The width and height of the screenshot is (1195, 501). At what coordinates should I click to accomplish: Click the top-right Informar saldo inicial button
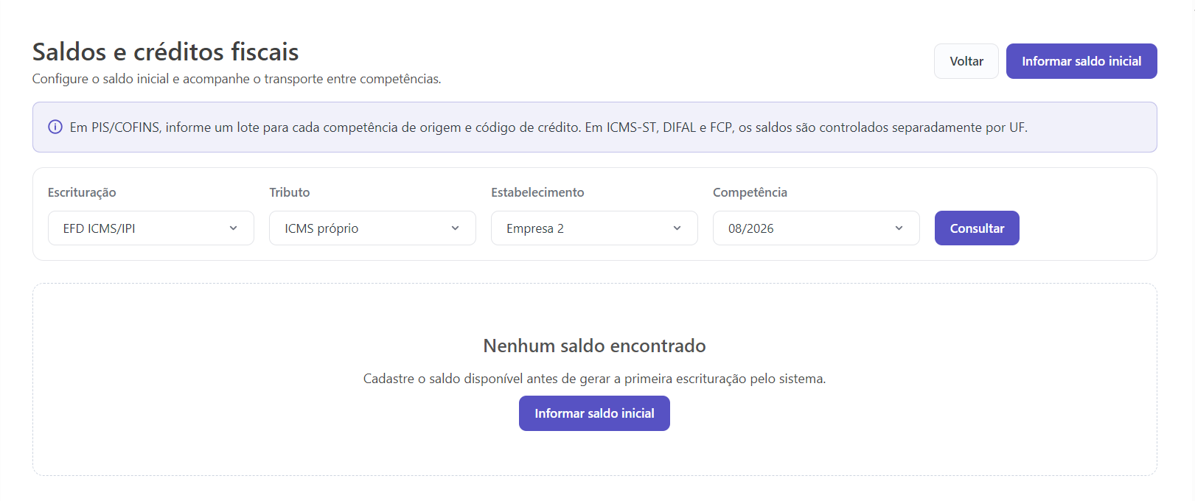point(1081,61)
